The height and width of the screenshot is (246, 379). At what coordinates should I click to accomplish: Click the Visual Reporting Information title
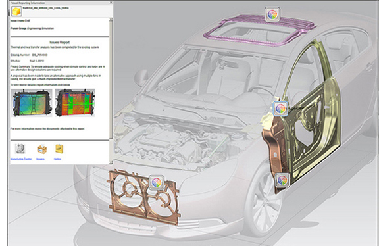point(28,3)
